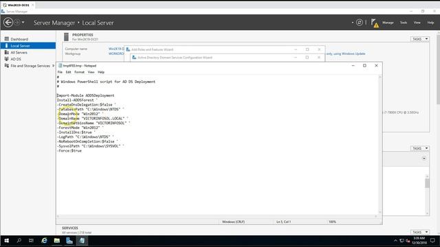Open the Windows Start button

[x=6, y=241]
